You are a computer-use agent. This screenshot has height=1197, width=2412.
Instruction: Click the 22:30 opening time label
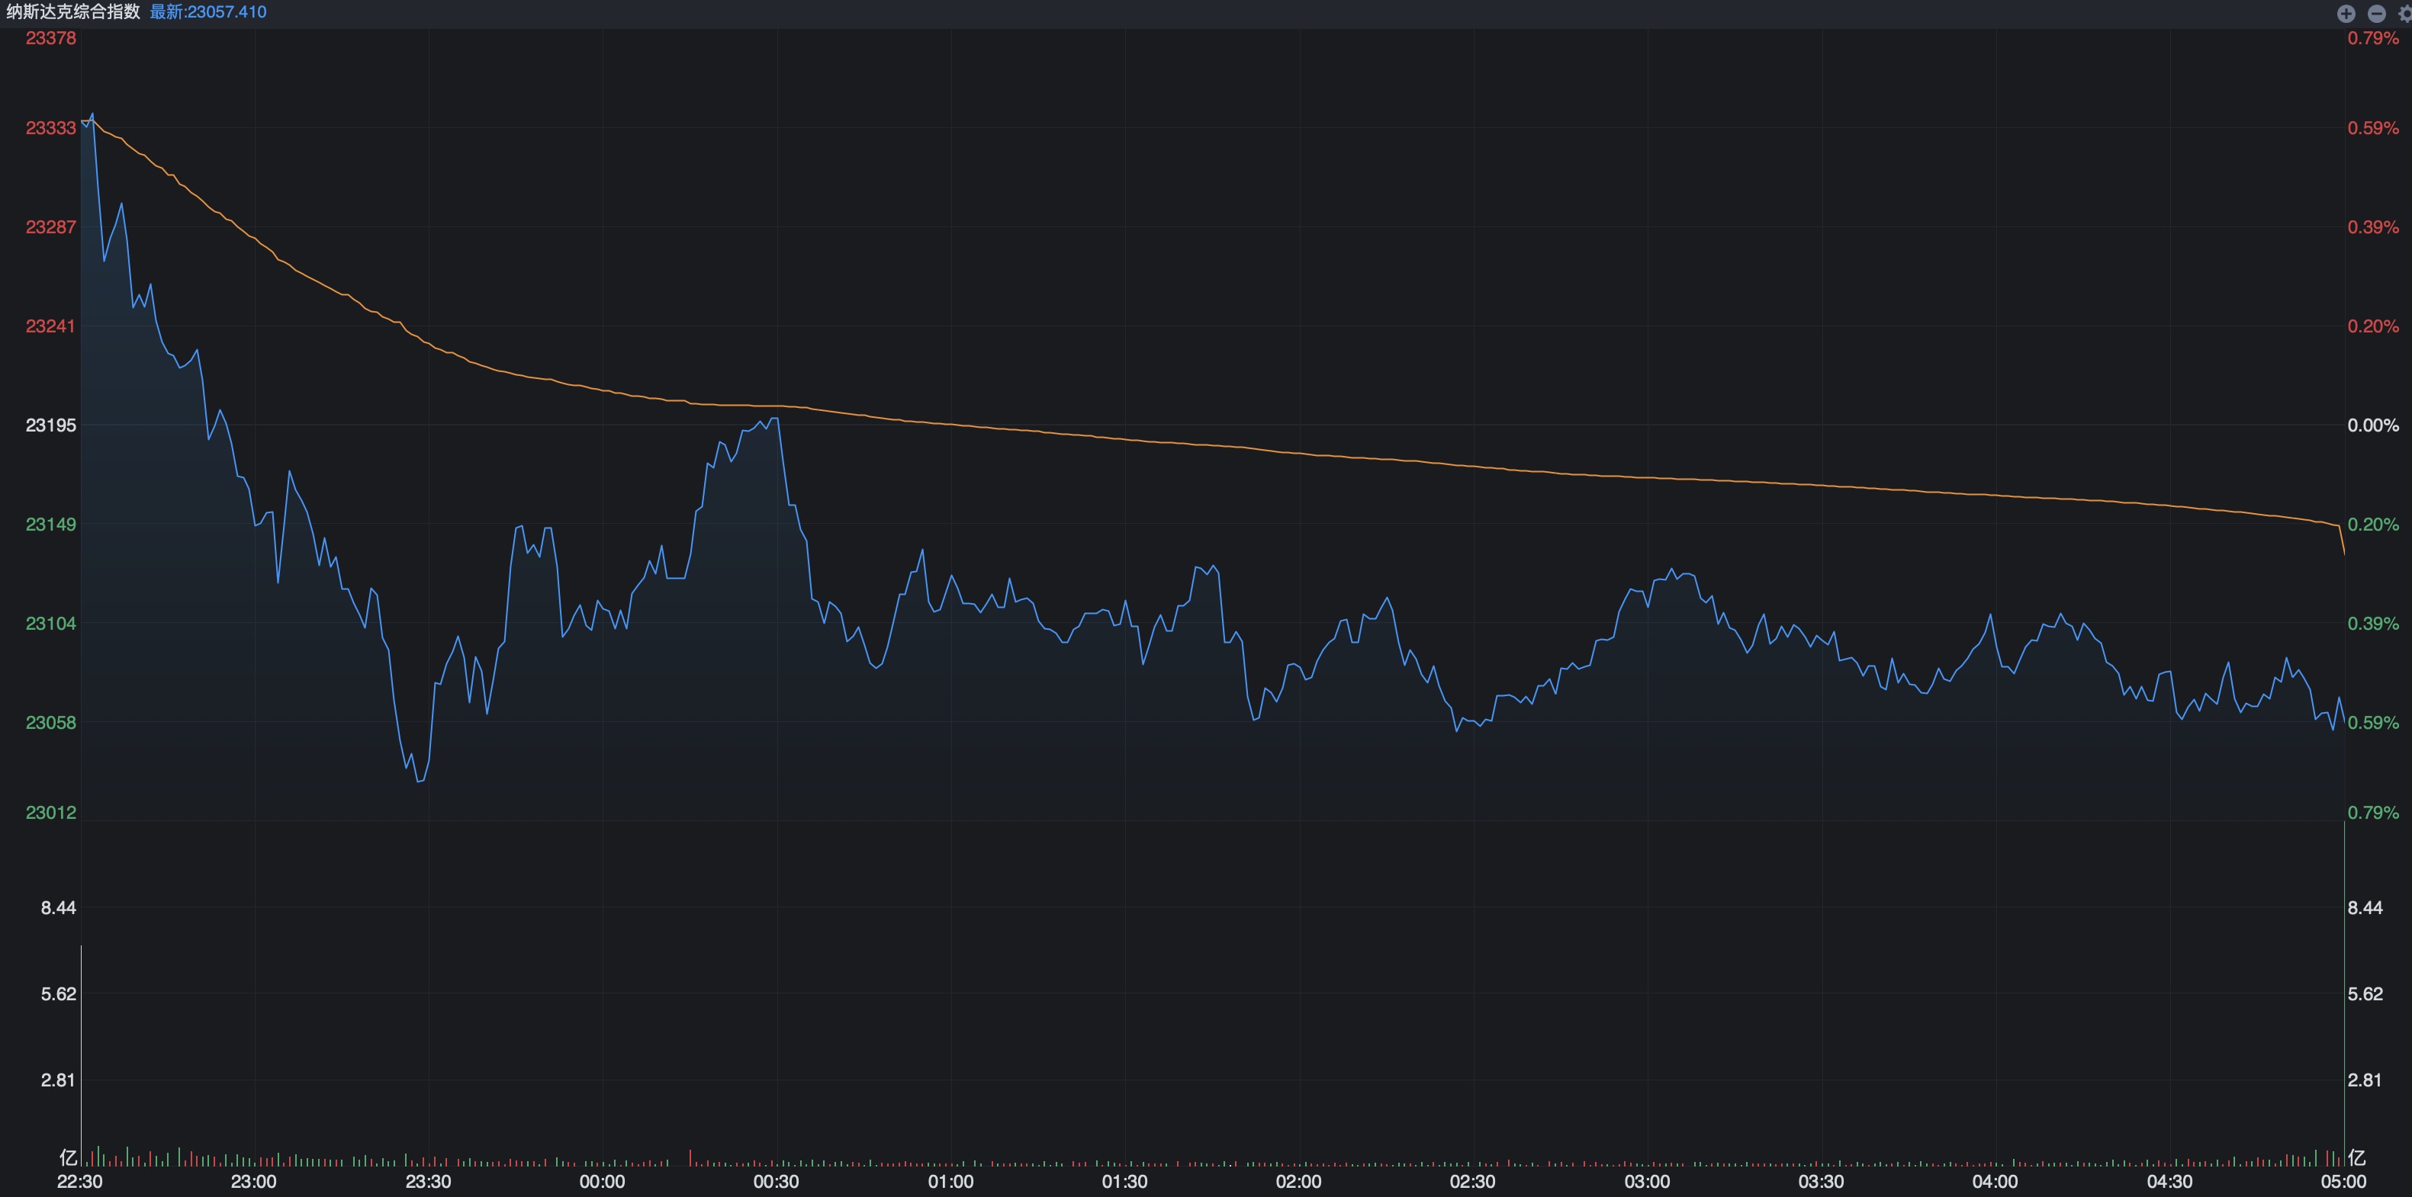(x=79, y=1181)
